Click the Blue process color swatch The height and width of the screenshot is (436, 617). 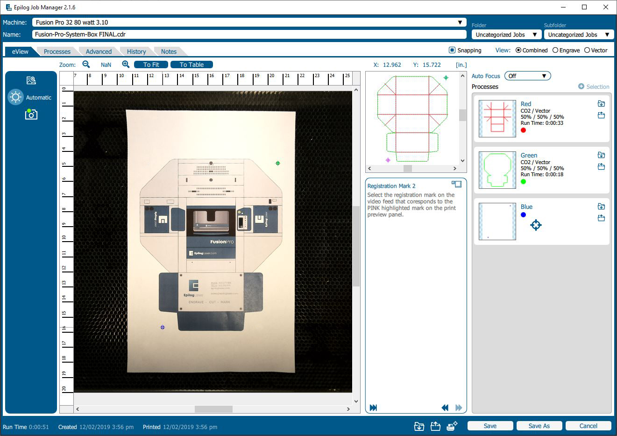pos(523,215)
